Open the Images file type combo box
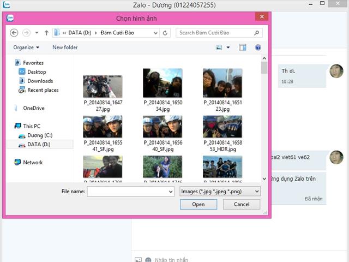The height and width of the screenshot is (262, 349). (x=220, y=192)
